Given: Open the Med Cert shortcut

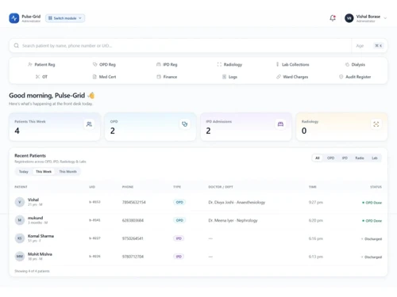Looking at the screenshot, I should pyautogui.click(x=104, y=77).
